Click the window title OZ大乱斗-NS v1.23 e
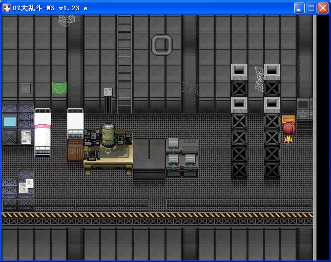This screenshot has height=262, width=331. coord(50,8)
